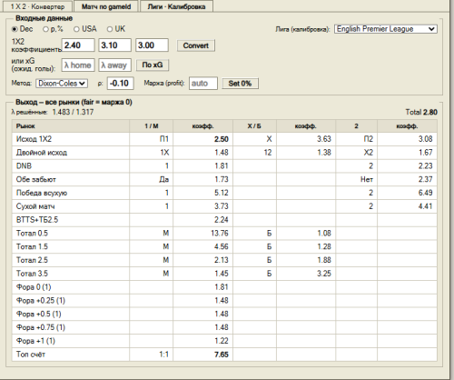Select the Dec odds format radio button
This screenshot has height=380, width=454.
[22, 29]
